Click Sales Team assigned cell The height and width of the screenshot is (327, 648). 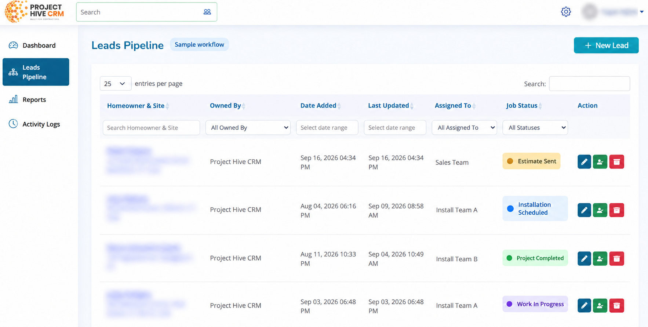pyautogui.click(x=452, y=162)
